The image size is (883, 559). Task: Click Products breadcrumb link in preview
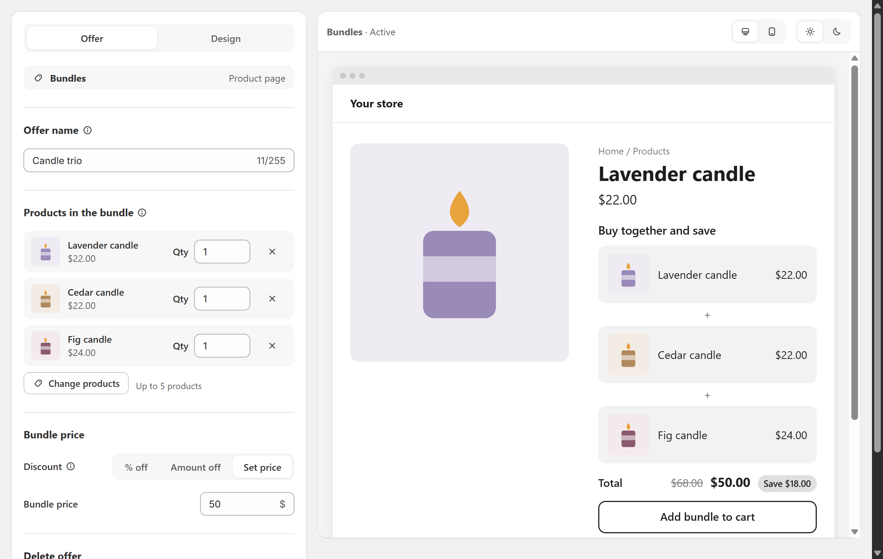coord(651,151)
